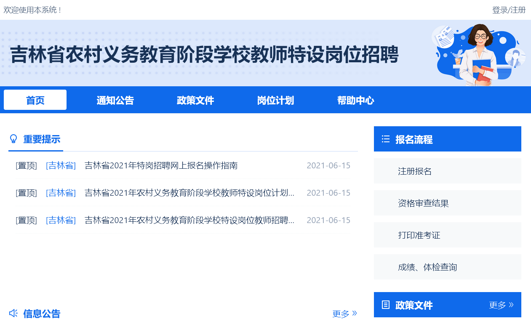The image size is (531, 319).
Task: Open the 特设岗位教师招聘 announcement link
Action: point(189,221)
